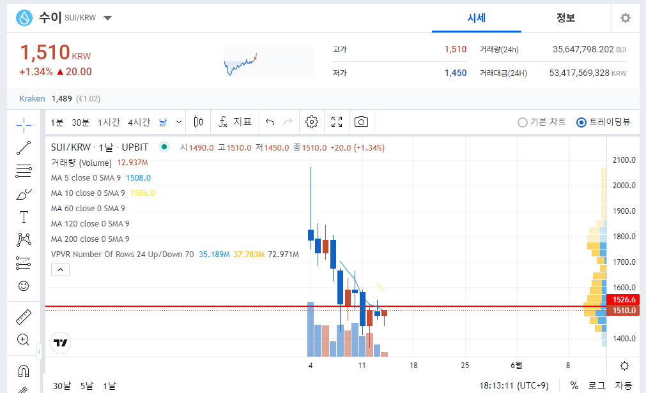Click the TradingView logo on chart

pyautogui.click(x=61, y=343)
